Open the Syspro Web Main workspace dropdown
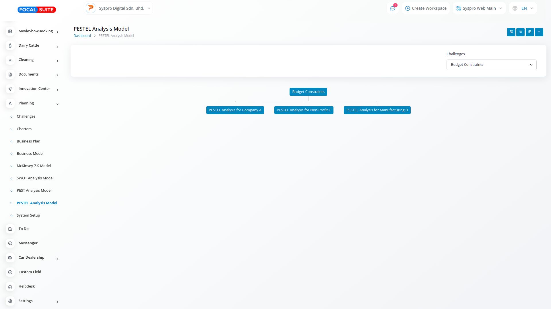This screenshot has height=309, width=551. pos(479,8)
